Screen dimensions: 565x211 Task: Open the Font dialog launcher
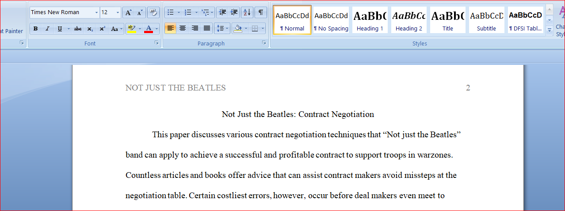click(157, 43)
